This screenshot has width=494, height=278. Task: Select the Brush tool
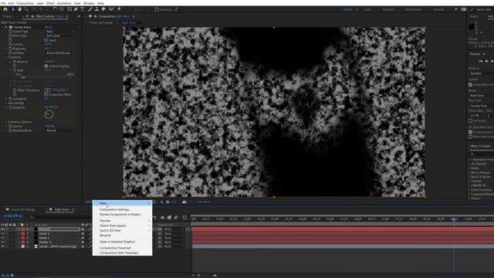[90, 9]
